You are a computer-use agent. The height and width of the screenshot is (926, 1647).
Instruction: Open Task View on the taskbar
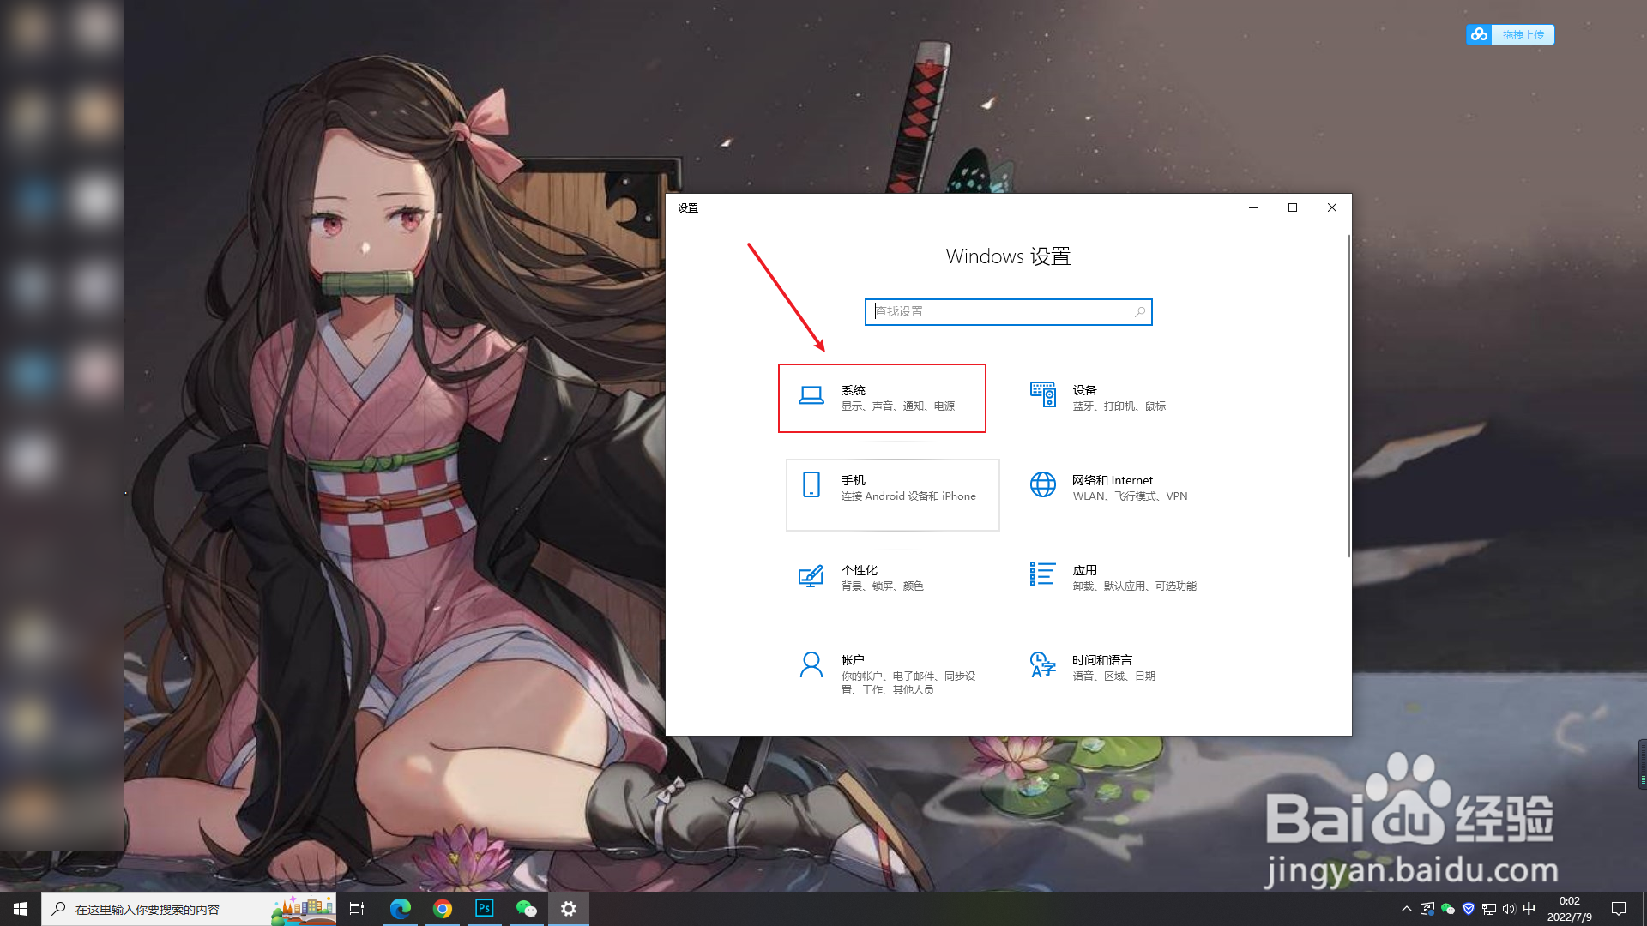(357, 909)
